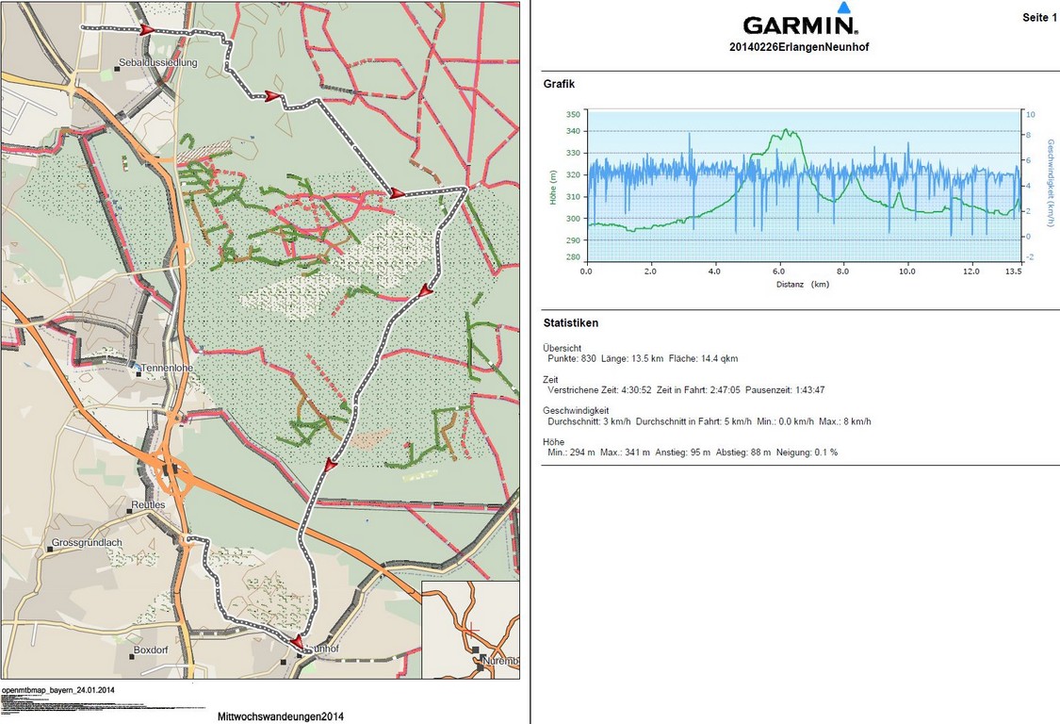Select the Geschwindigkeit (km/h) axis label
Image resolution: width=1060 pixels, height=724 pixels.
coord(1050,185)
